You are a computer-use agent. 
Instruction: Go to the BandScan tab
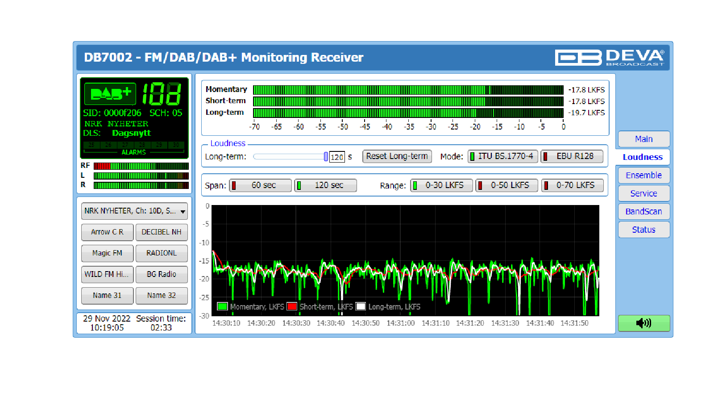point(643,211)
